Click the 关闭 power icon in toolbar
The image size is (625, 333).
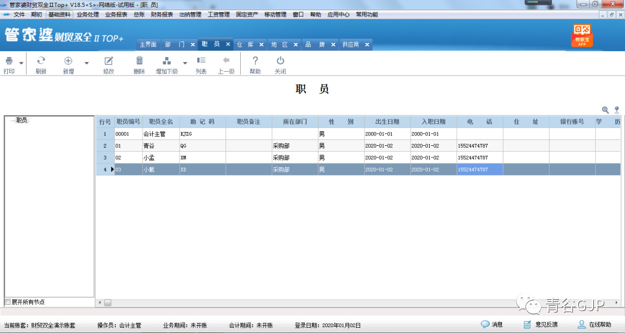[280, 61]
